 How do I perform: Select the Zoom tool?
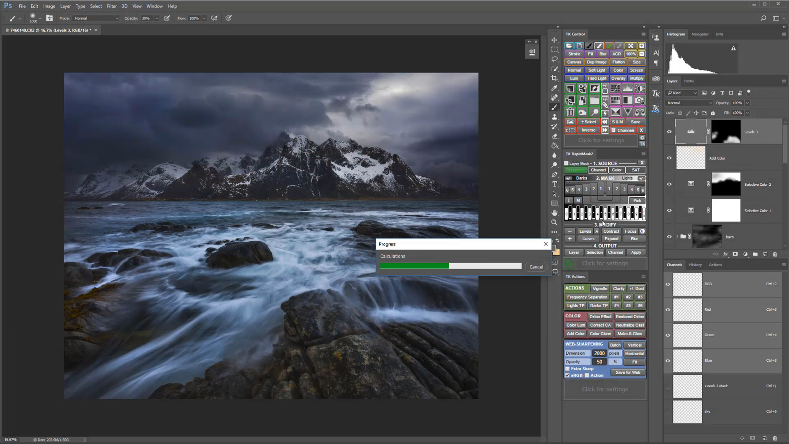(x=554, y=222)
